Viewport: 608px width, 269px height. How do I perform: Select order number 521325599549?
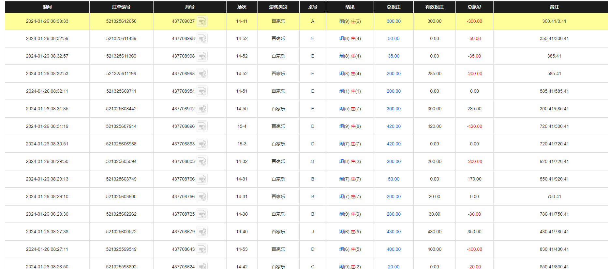point(121,249)
